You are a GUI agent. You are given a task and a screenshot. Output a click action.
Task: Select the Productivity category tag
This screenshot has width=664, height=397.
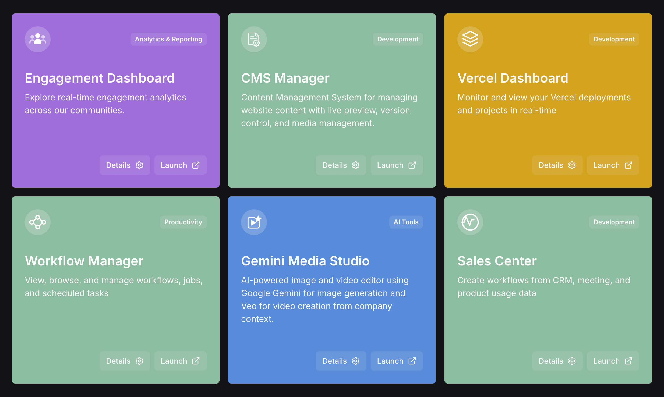[x=183, y=222]
